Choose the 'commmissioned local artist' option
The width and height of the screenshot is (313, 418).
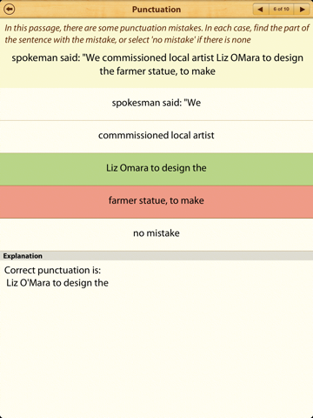156,137
